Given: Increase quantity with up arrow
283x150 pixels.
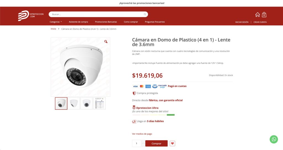Looking at the screenshot, I should pos(143,142).
